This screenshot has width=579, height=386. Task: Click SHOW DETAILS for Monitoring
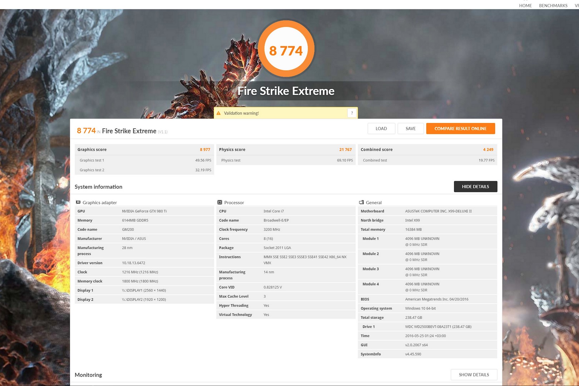[x=474, y=375]
